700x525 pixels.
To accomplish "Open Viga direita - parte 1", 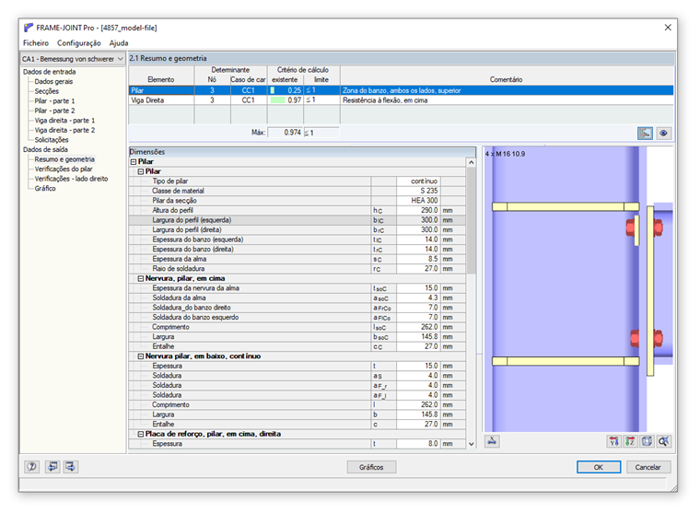I will [64, 121].
